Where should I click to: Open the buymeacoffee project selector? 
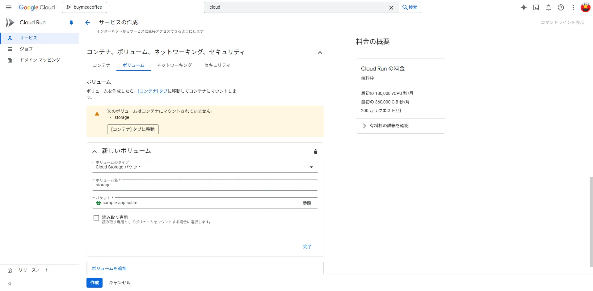click(x=84, y=7)
